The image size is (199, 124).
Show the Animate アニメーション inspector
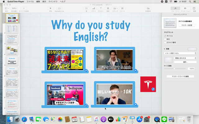tap(185, 8)
